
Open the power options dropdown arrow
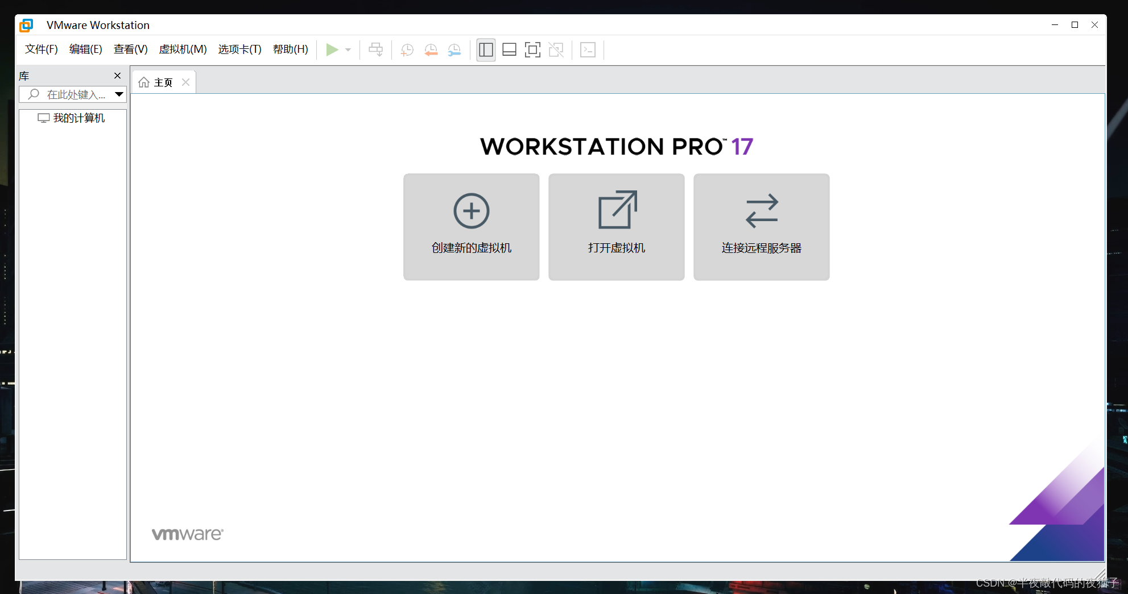click(348, 50)
